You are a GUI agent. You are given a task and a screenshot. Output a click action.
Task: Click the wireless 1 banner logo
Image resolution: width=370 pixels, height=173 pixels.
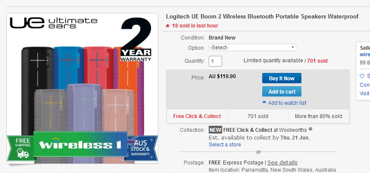click(x=80, y=144)
